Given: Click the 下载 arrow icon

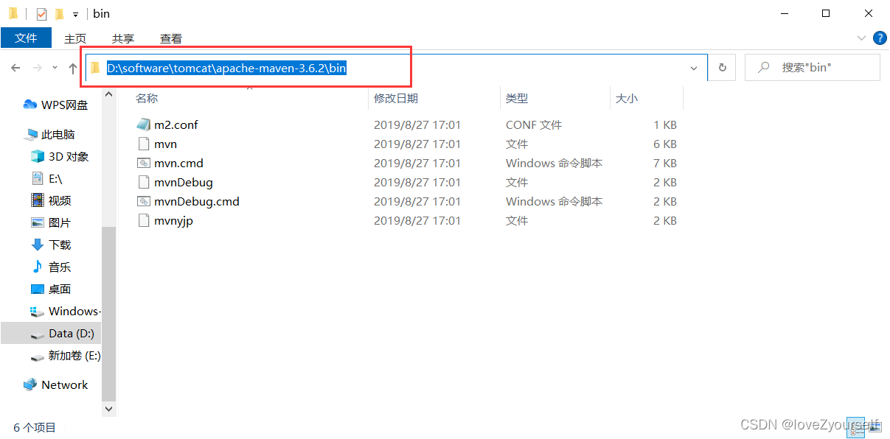Looking at the screenshot, I should click(x=38, y=245).
